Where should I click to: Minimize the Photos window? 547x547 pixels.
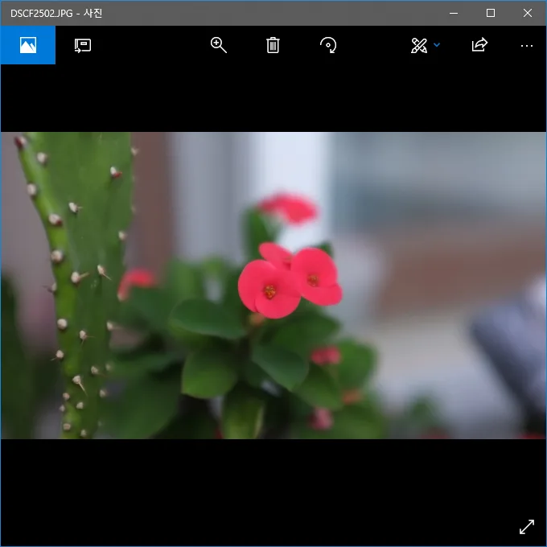tap(454, 13)
